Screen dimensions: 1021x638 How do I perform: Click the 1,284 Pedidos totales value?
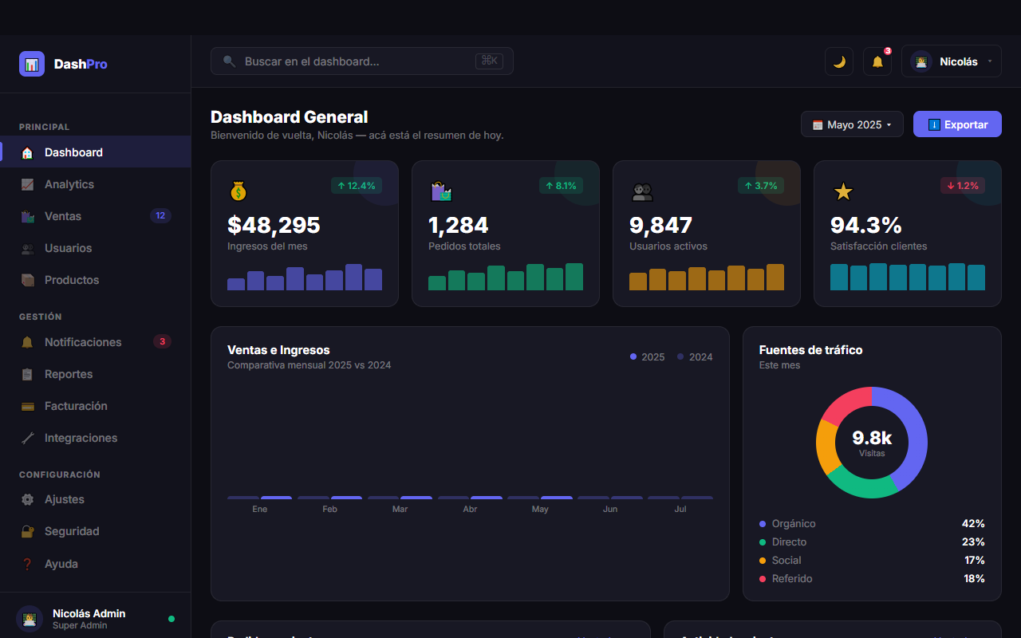click(x=459, y=225)
